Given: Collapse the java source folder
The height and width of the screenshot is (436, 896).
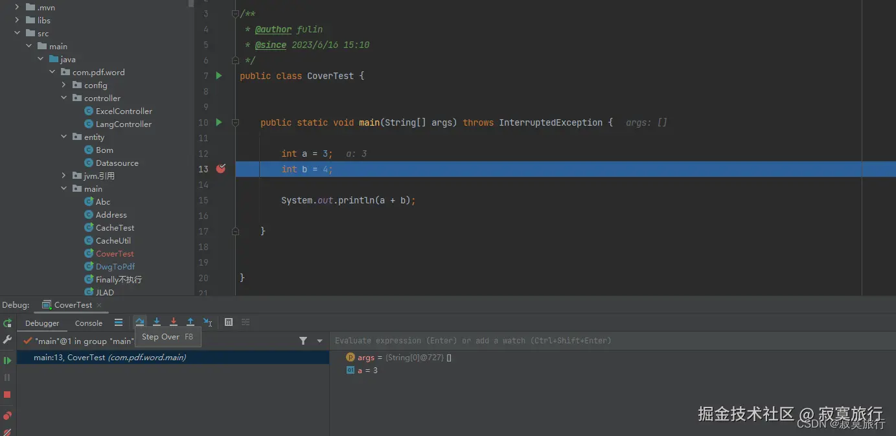Looking at the screenshot, I should click(x=41, y=60).
